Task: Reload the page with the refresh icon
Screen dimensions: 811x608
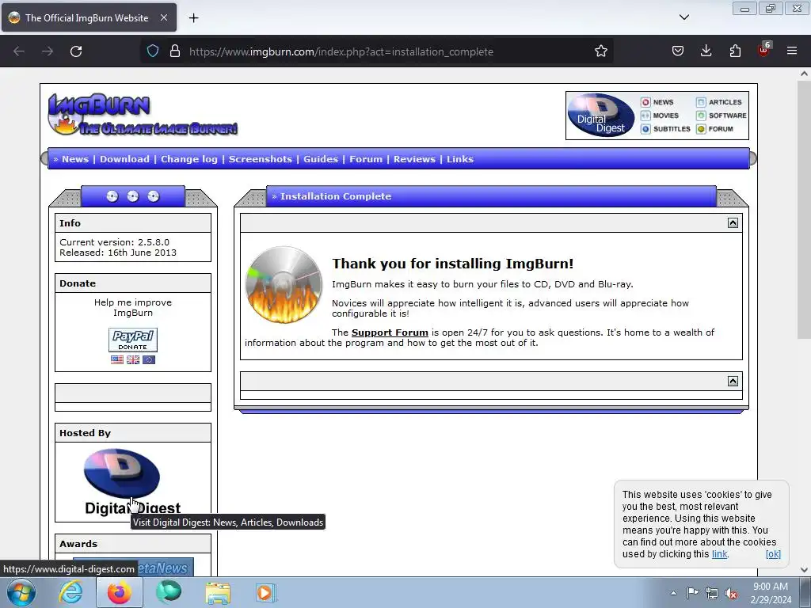Action: [x=76, y=51]
